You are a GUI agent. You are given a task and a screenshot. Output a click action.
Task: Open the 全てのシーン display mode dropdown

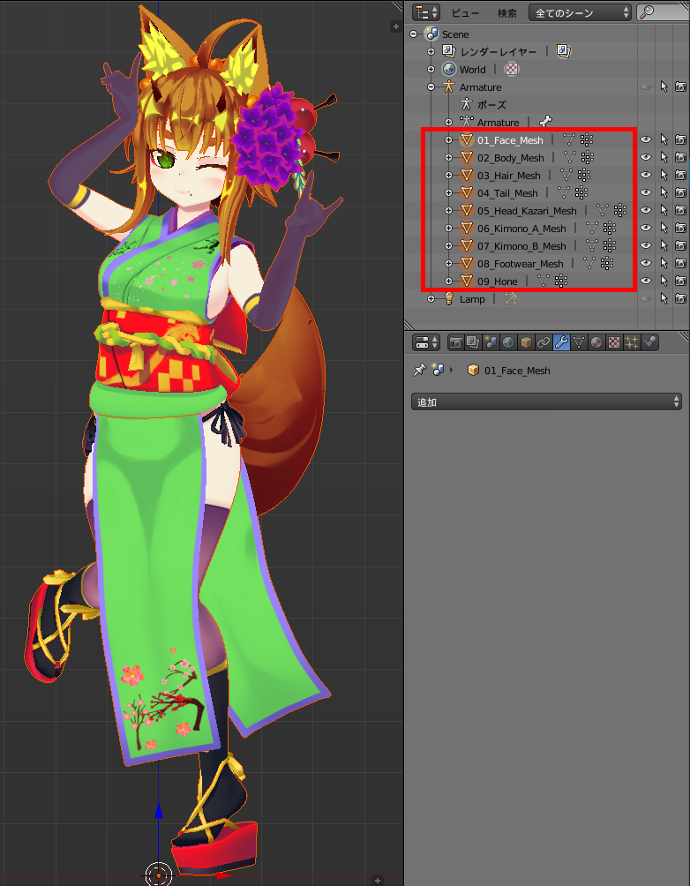580,13
